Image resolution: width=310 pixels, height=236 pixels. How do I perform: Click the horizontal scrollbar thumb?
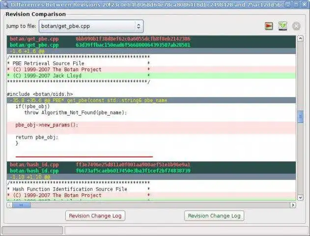21,205
